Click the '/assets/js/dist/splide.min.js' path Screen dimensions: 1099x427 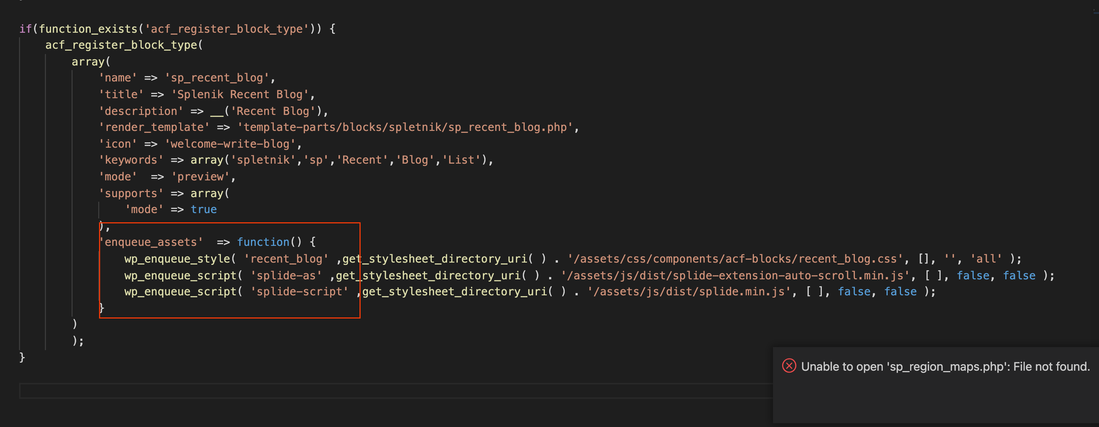pos(689,292)
